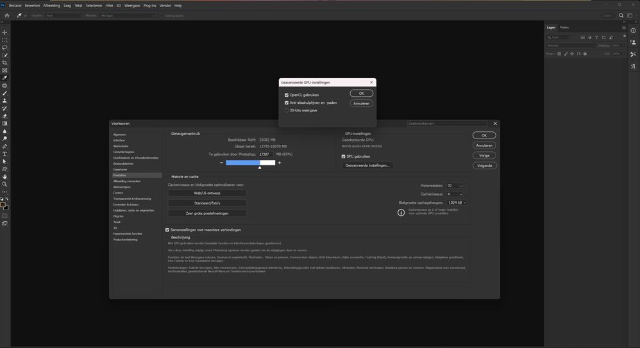Image resolution: width=640 pixels, height=348 pixels.
Task: Open the Cacheniveaus dropdown arrow
Action: [461, 195]
